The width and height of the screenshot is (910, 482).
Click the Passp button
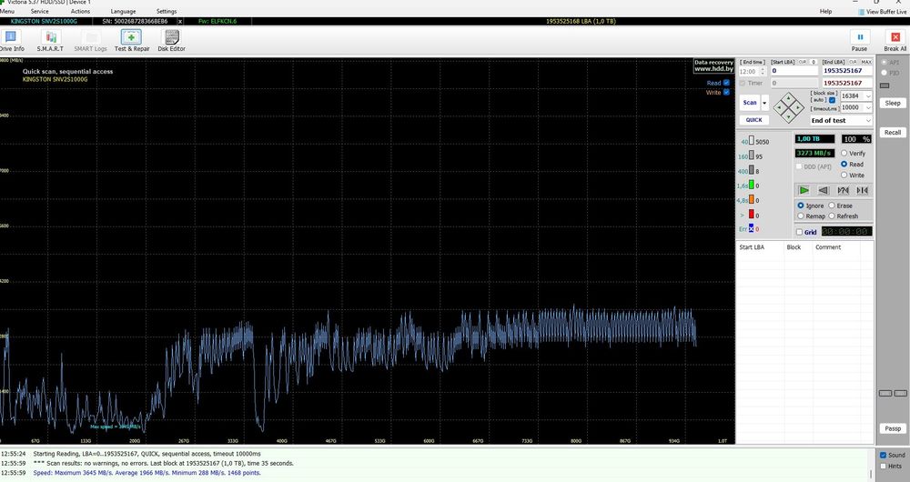coord(893,428)
